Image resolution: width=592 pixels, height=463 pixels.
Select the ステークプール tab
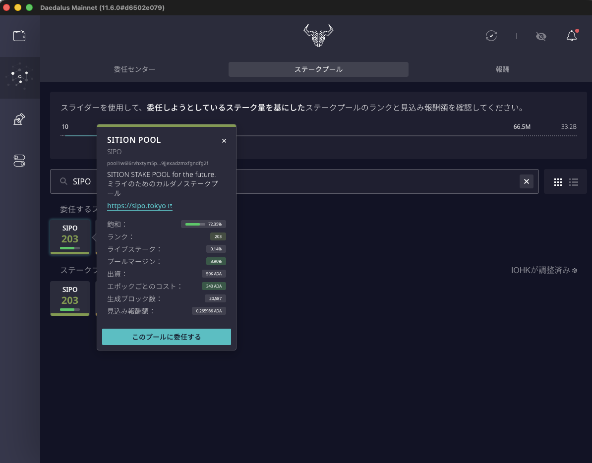[x=318, y=69]
